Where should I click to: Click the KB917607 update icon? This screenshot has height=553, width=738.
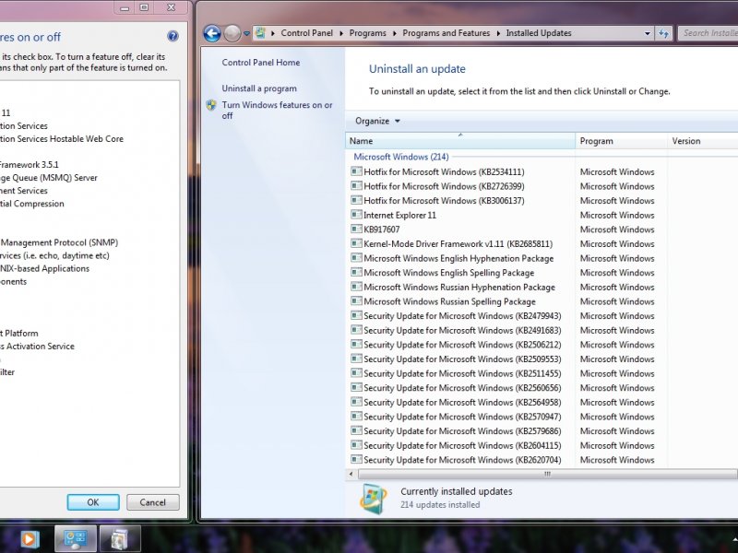356,229
